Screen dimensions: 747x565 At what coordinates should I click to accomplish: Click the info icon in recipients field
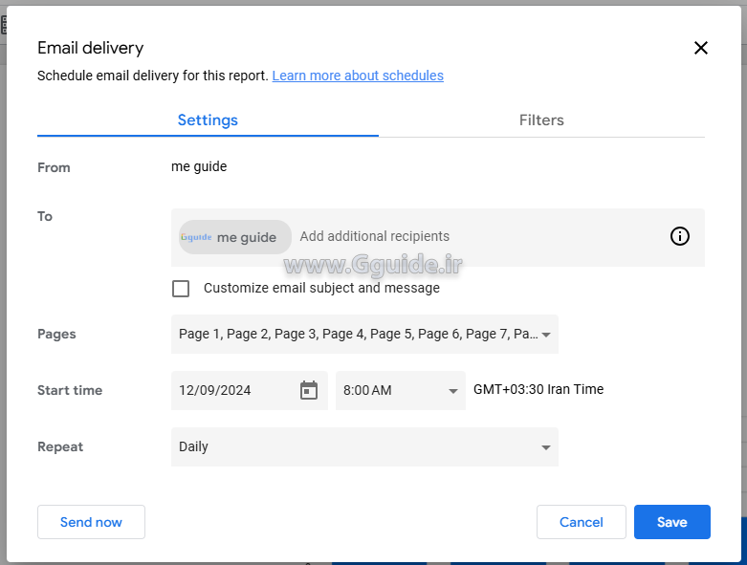click(679, 237)
